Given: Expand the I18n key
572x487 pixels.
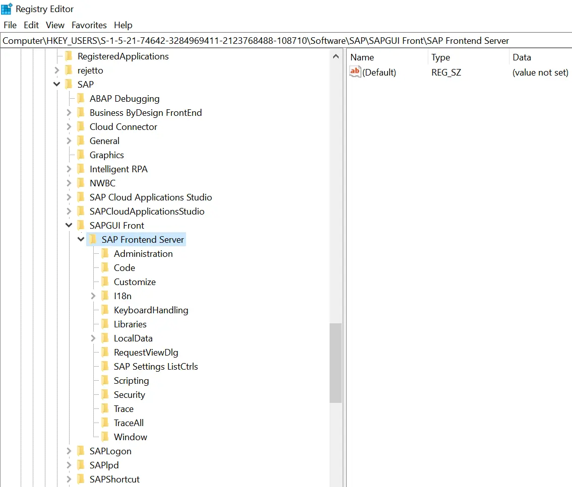Looking at the screenshot, I should [93, 296].
